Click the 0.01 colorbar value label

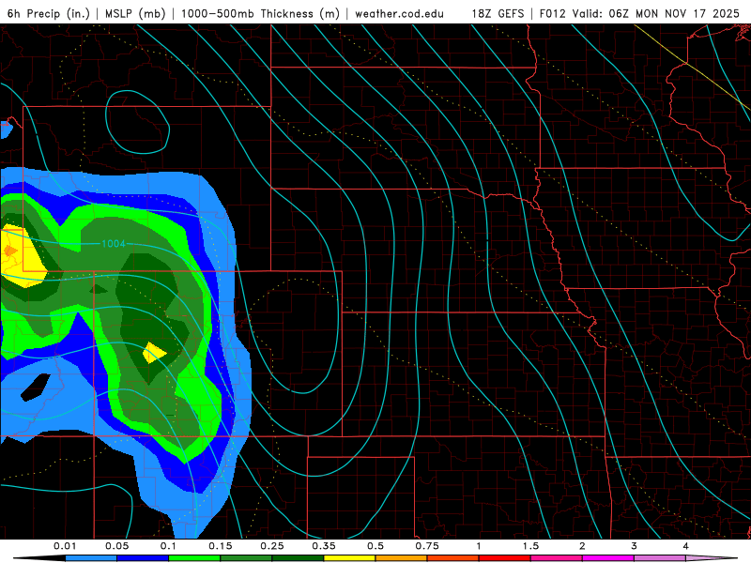pos(65,546)
